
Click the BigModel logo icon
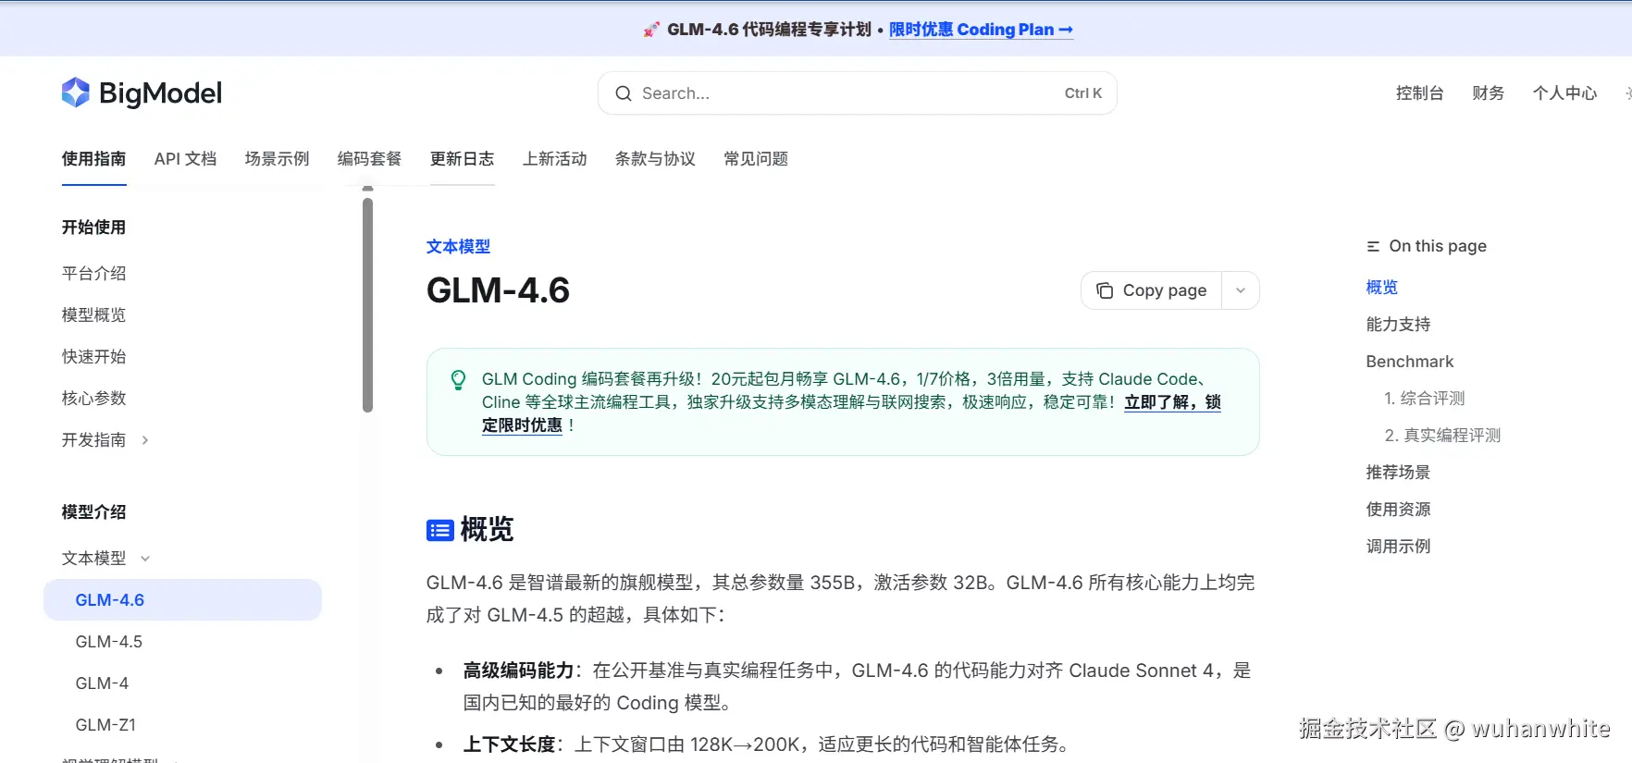click(x=76, y=92)
